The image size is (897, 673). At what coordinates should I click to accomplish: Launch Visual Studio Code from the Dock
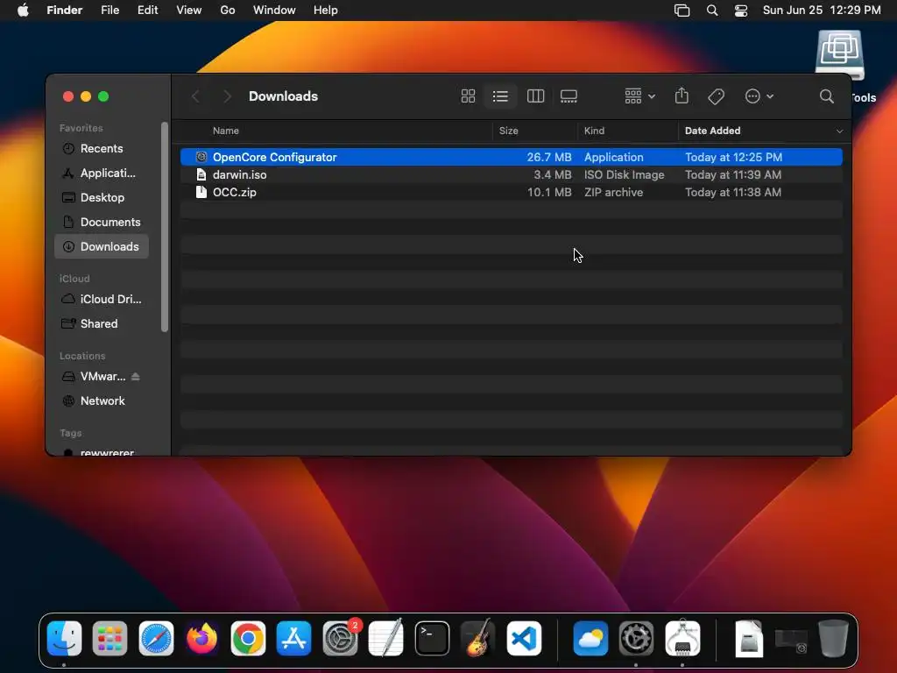pyautogui.click(x=524, y=638)
